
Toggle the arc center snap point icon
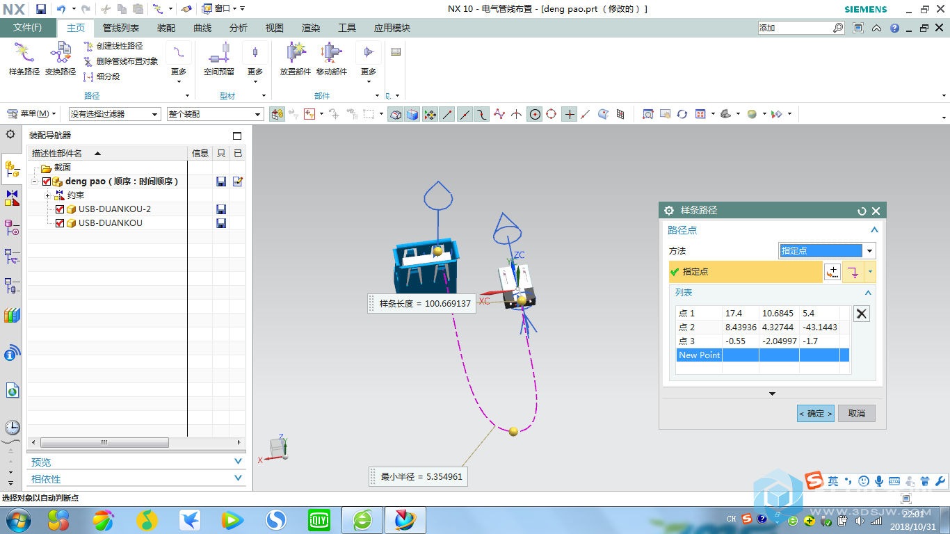(535, 114)
